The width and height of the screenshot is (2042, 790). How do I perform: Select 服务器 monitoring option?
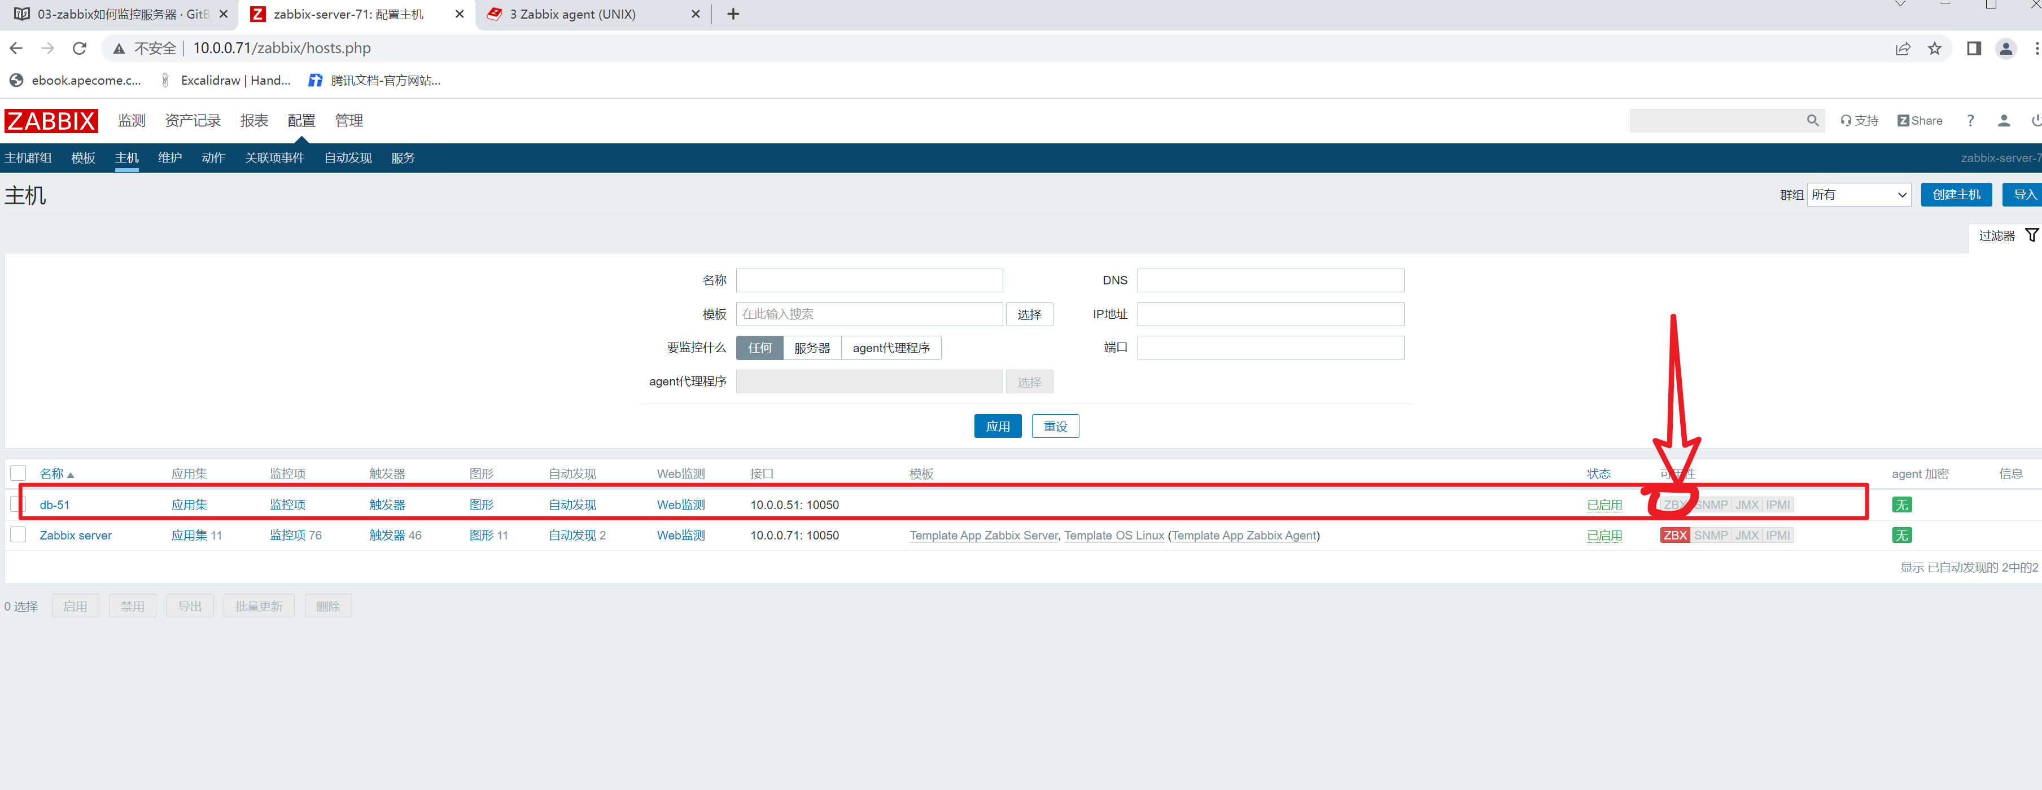click(812, 348)
